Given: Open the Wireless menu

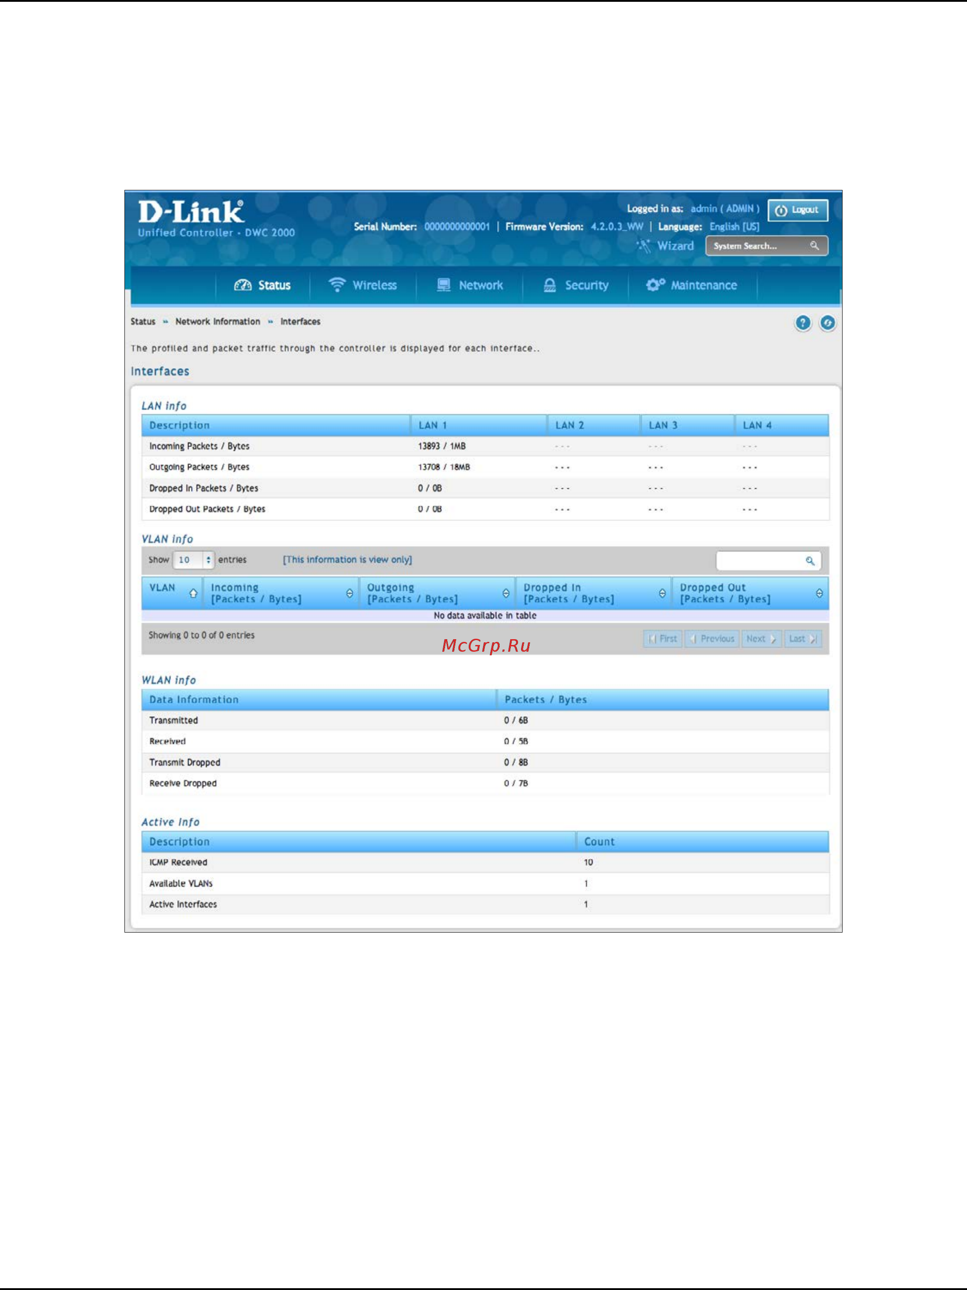Looking at the screenshot, I should coord(363,285).
